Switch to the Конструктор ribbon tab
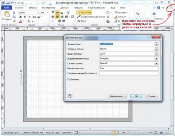175x136 pixels. coord(48,8)
